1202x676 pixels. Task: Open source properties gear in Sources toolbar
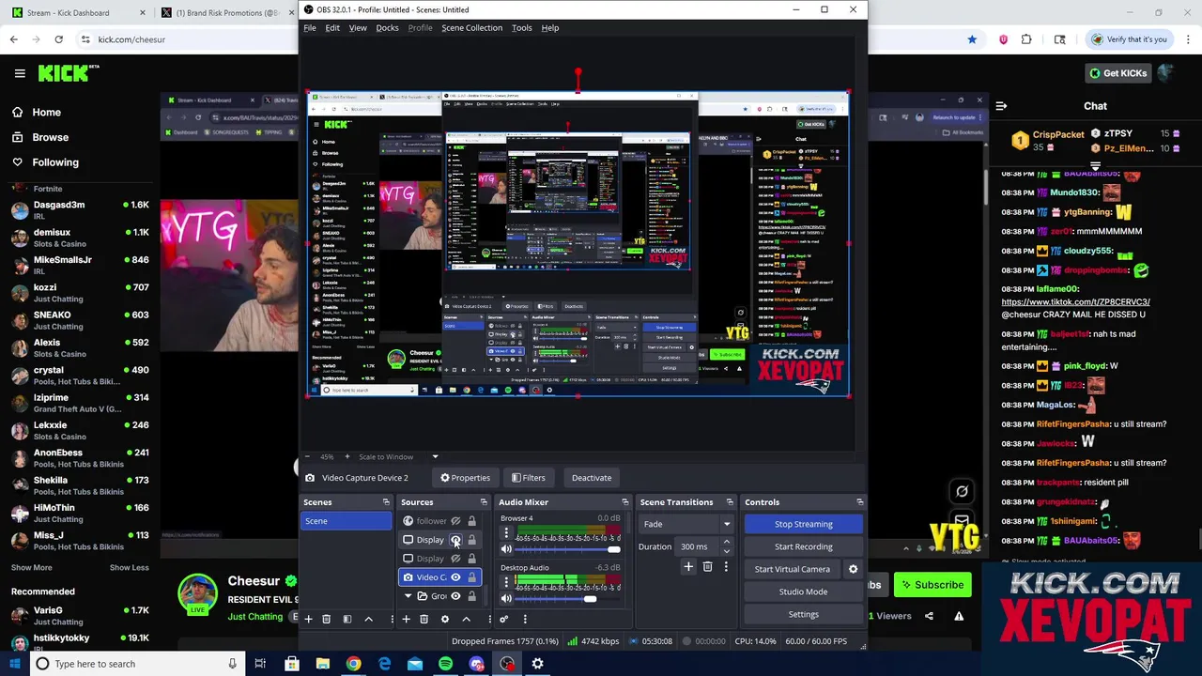445,619
